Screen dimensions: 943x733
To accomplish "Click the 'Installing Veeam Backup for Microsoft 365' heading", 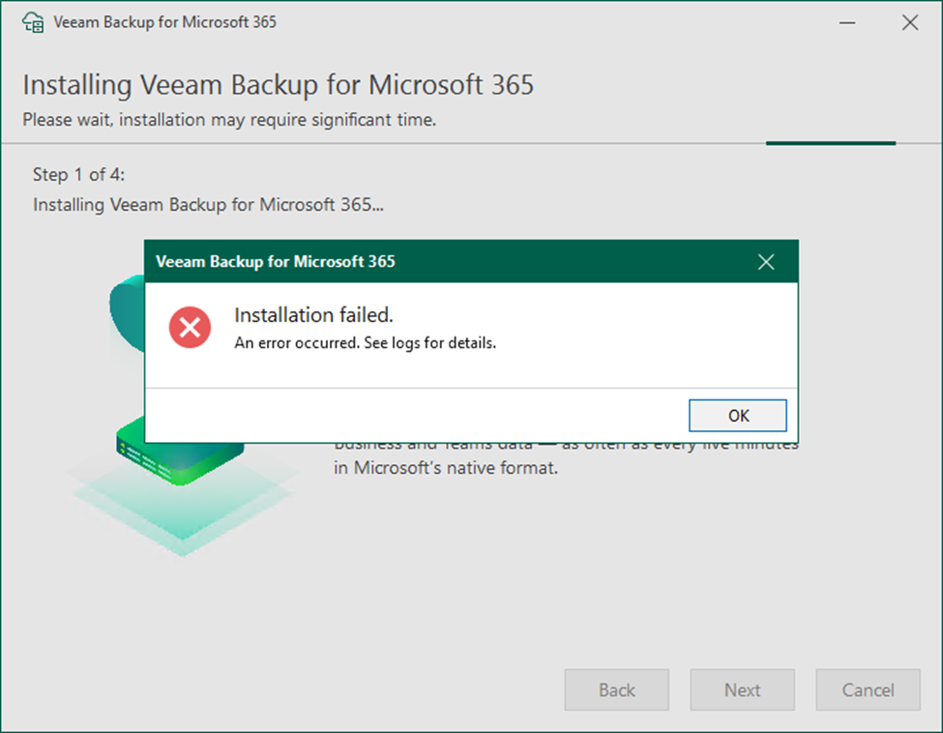I will click(x=278, y=85).
